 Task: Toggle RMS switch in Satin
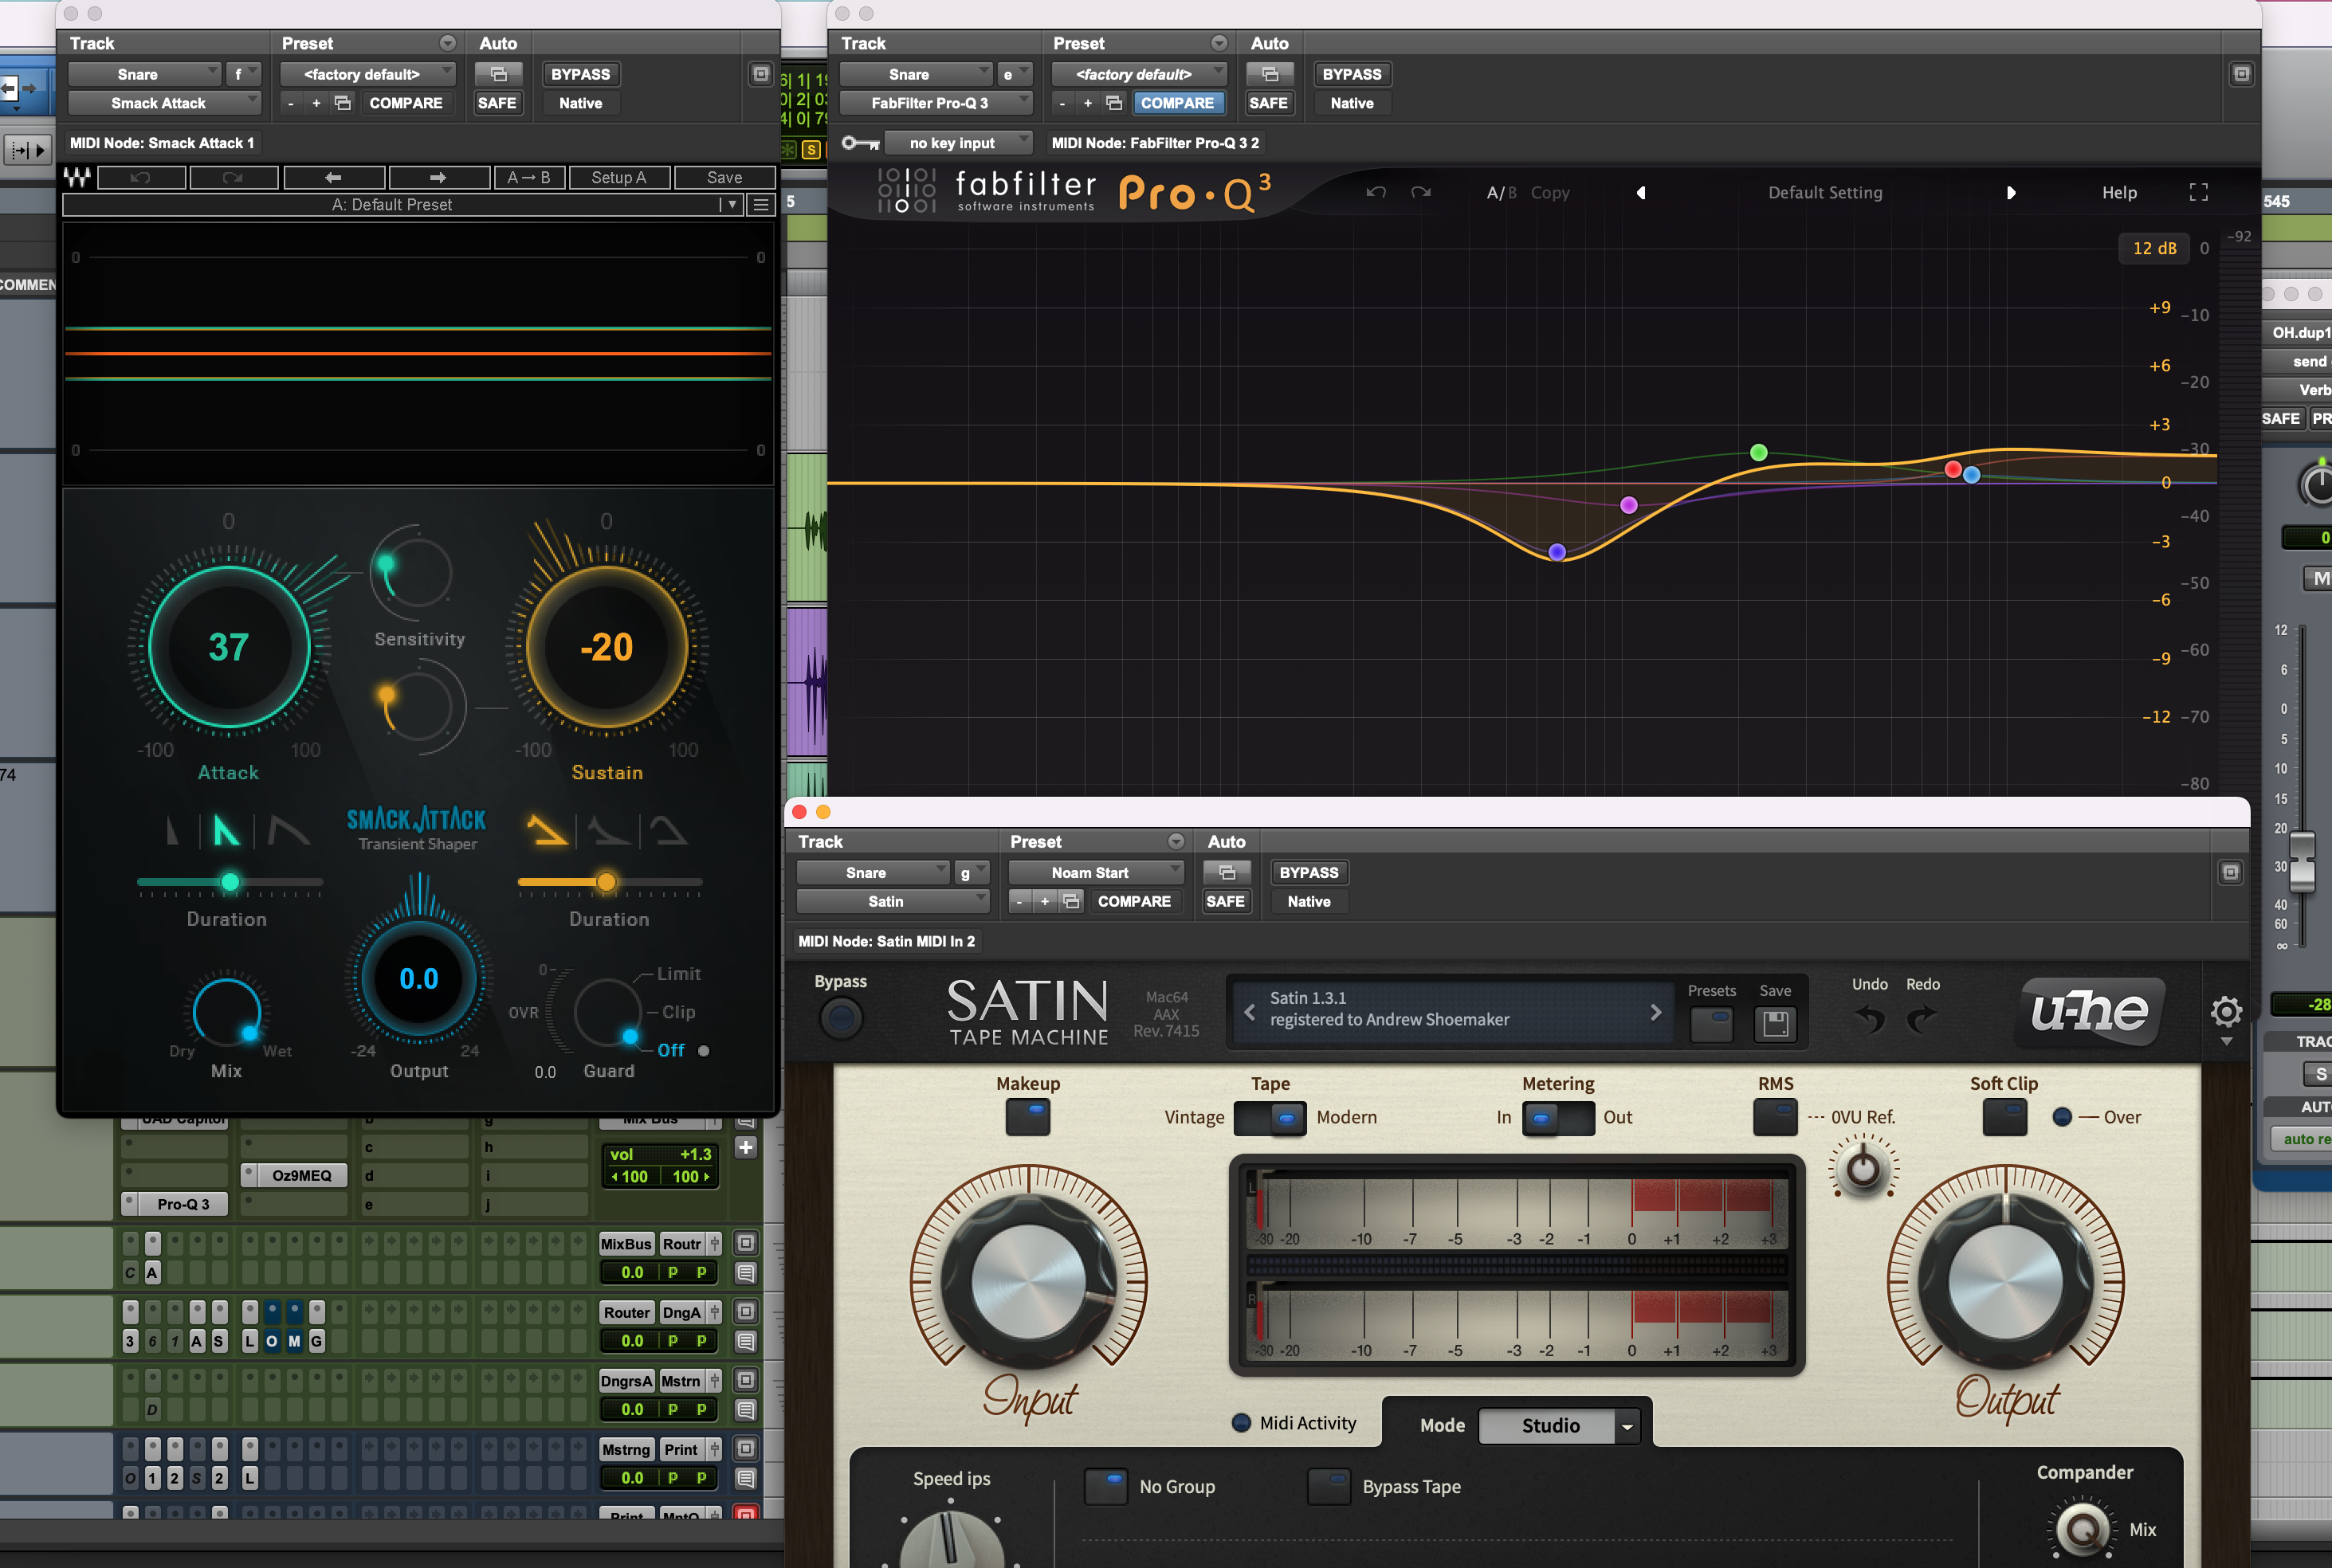point(1775,1117)
